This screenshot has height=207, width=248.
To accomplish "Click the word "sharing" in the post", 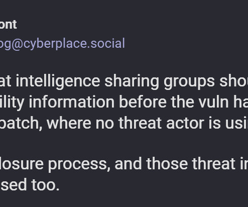I will pos(132,81).
